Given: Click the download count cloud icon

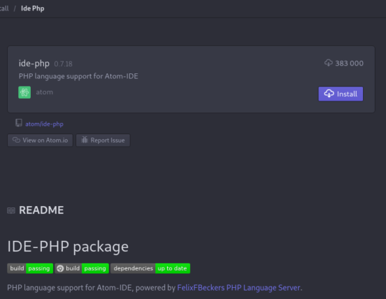Looking at the screenshot, I should click(x=329, y=63).
